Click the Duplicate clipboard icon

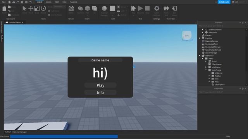(x=9, y=15)
